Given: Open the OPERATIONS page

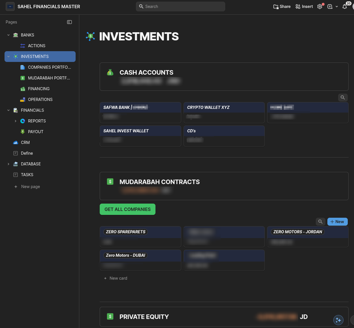Looking at the screenshot, I should pyautogui.click(x=40, y=100).
